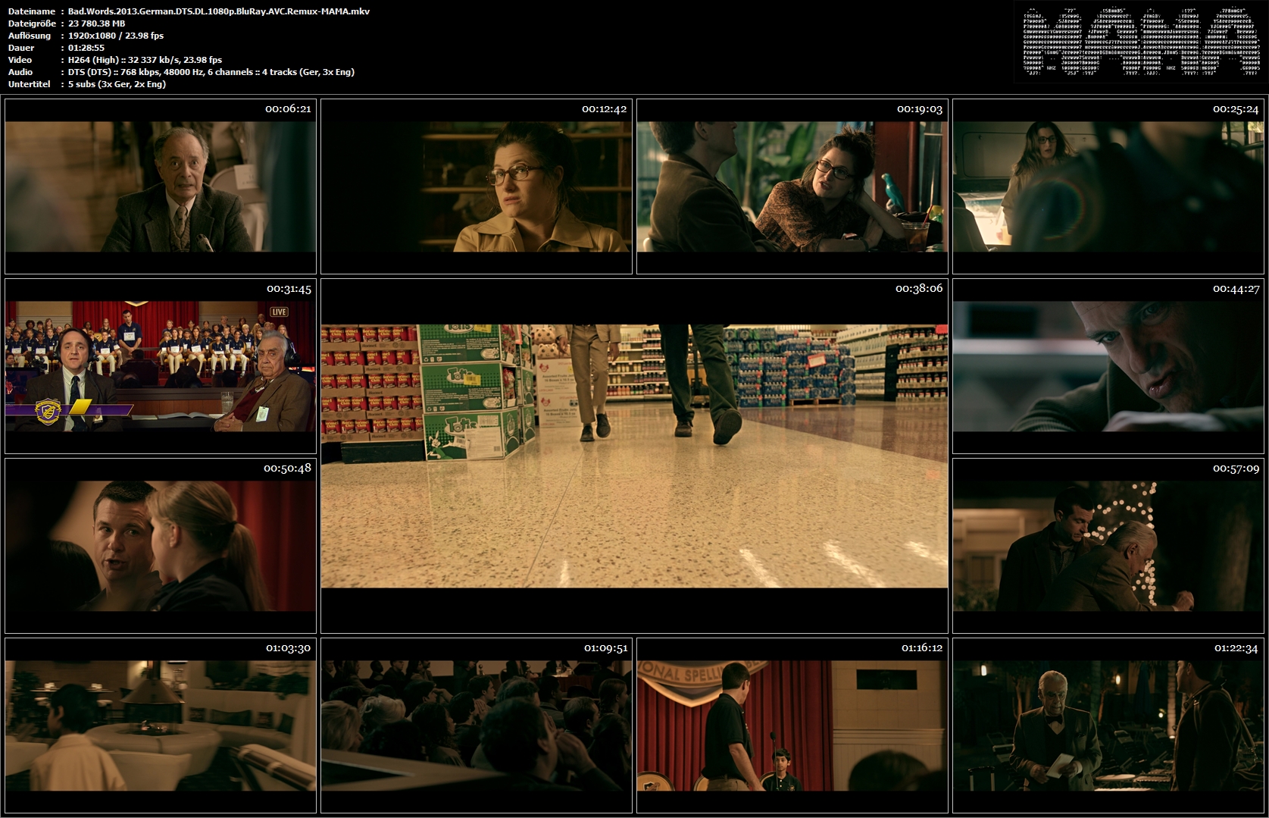Select the live spelling bee broadcast thumbnail at 00:31:45
Screen dimensions: 1269x818
tap(161, 366)
